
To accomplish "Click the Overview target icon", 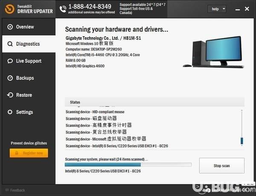I will [x=10, y=27].
